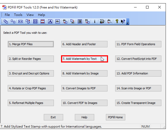
Task: Choose '8. Add Watermark by Image'
Action: (x=84, y=73)
